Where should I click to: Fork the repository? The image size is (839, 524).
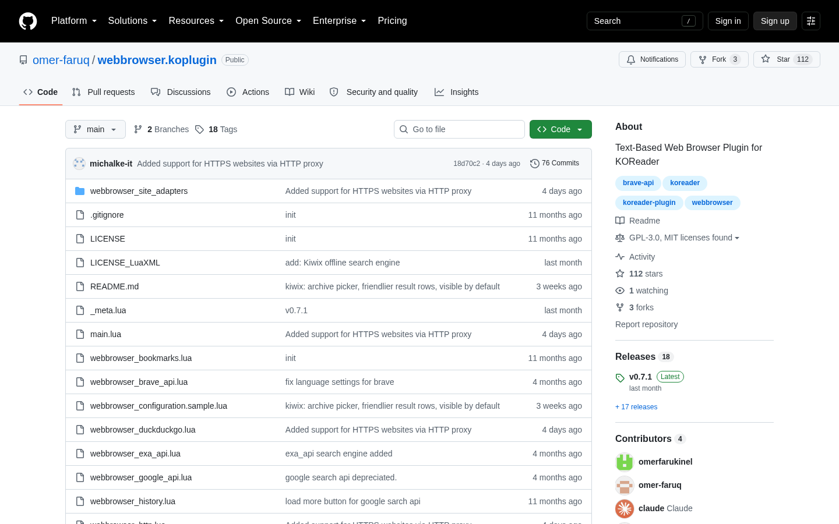point(720,59)
